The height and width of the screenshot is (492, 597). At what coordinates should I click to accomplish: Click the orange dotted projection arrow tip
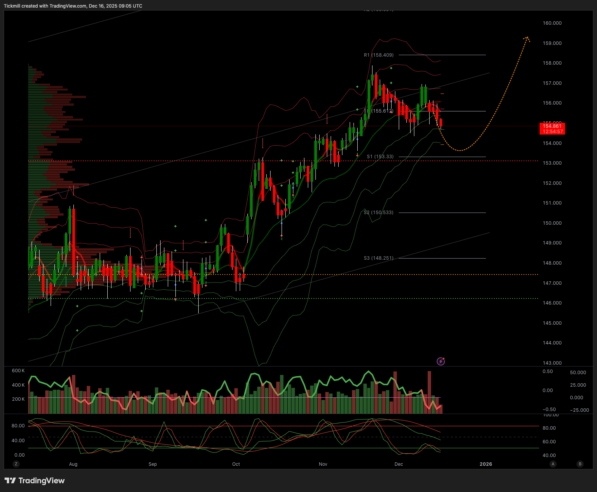[527, 37]
